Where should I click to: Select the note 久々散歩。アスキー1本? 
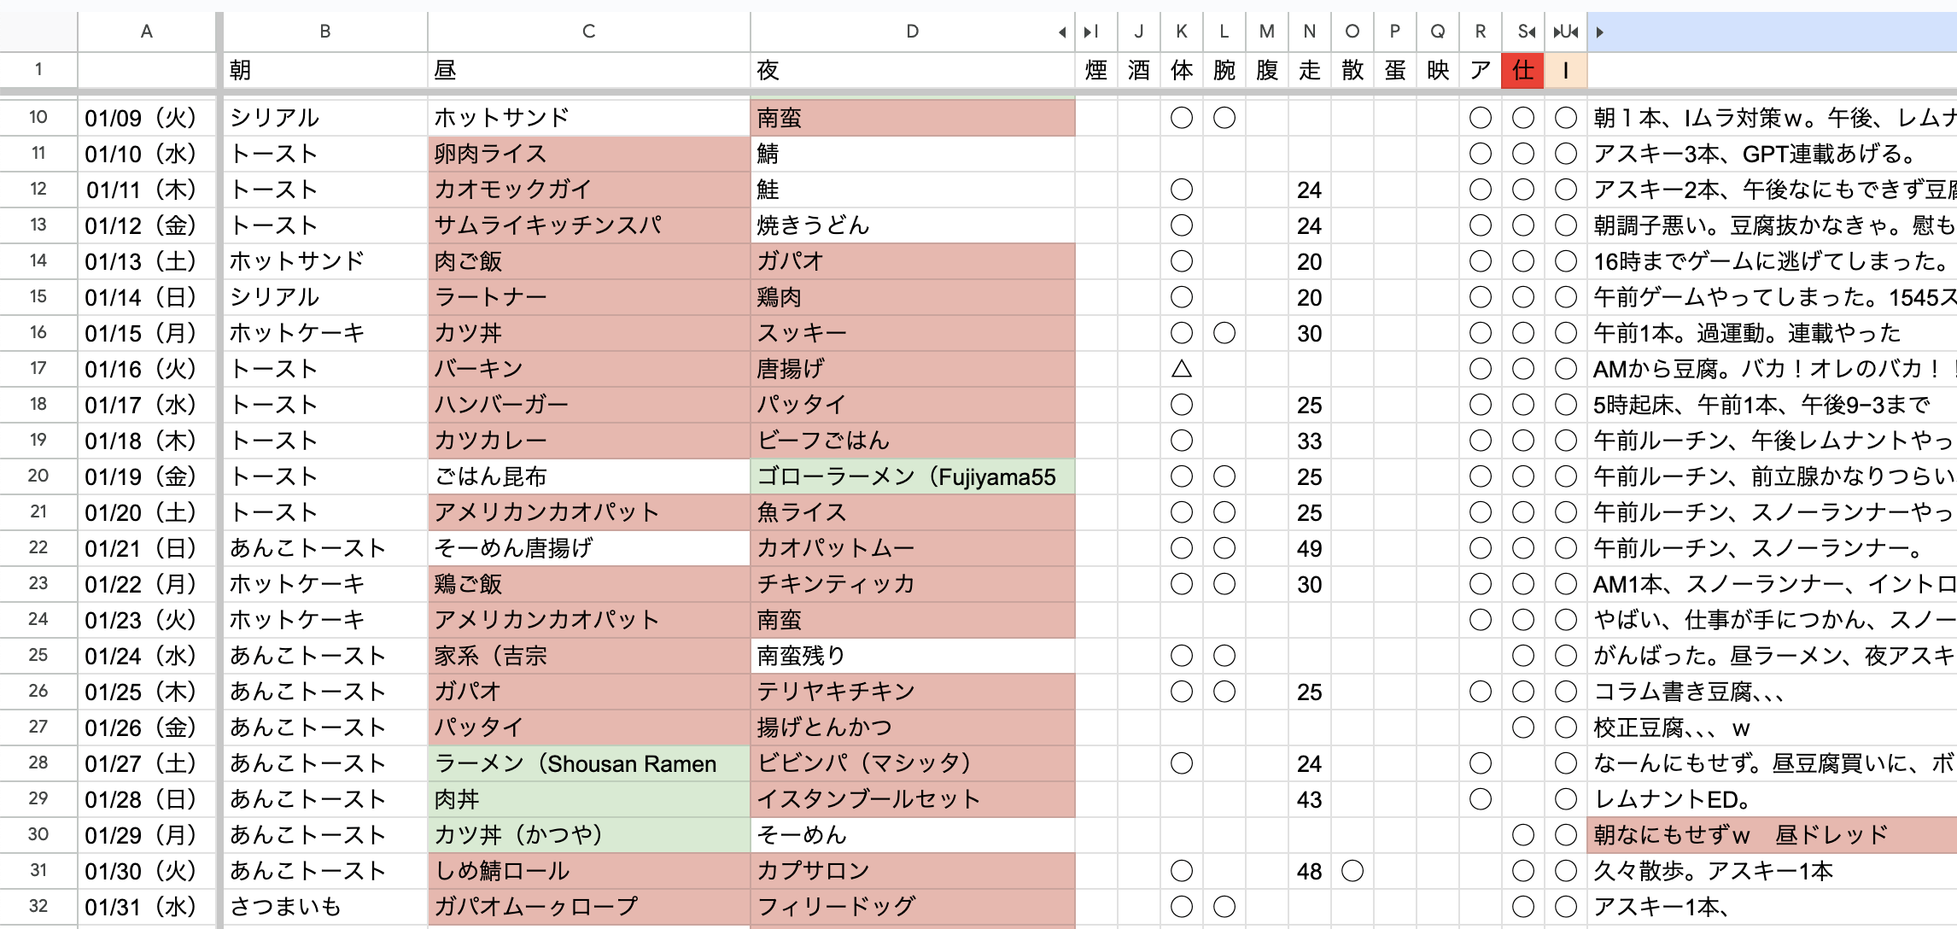tap(1773, 870)
